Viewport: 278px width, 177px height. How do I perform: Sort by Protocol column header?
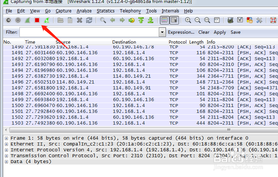pyautogui.click(x=178, y=42)
